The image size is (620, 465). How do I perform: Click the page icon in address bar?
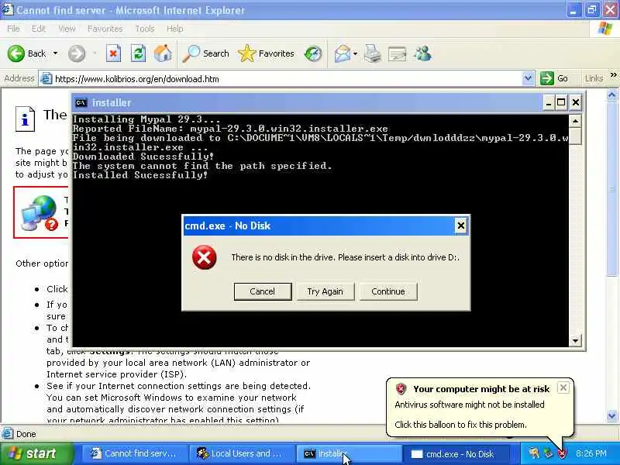(x=46, y=79)
